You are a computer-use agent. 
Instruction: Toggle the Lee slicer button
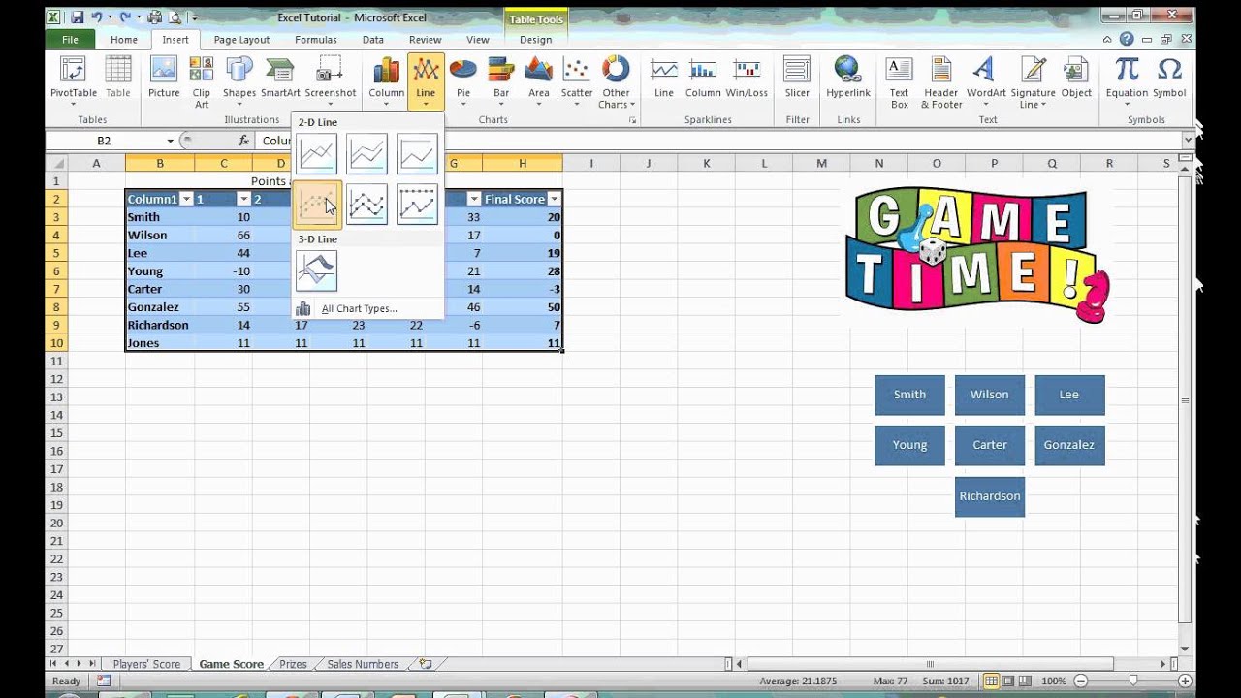coord(1069,395)
